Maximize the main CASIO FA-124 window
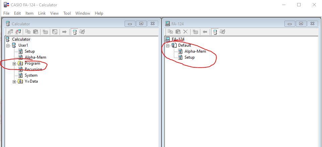Screen dimensions: 322x147 pos(299,5)
